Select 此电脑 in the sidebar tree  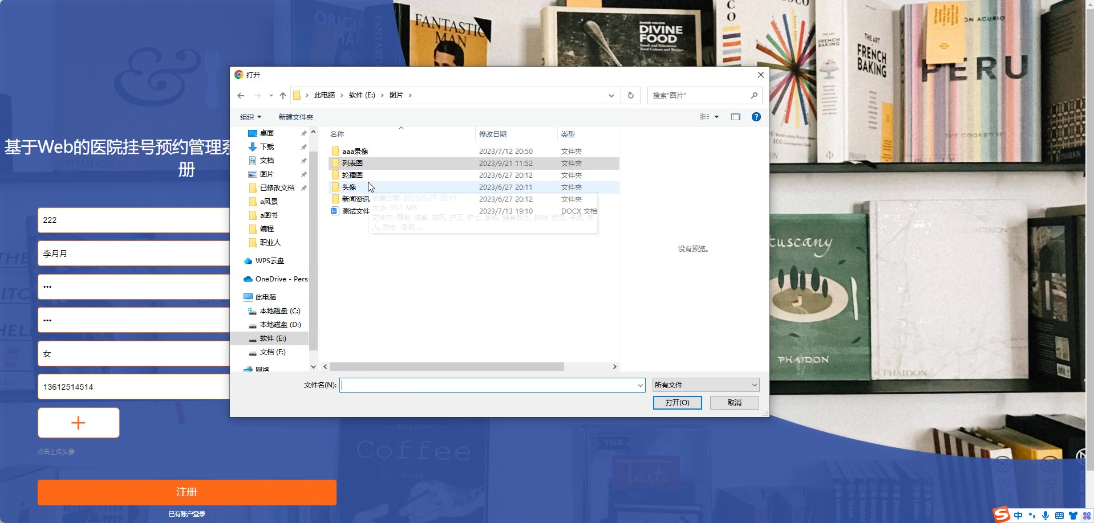(266, 297)
